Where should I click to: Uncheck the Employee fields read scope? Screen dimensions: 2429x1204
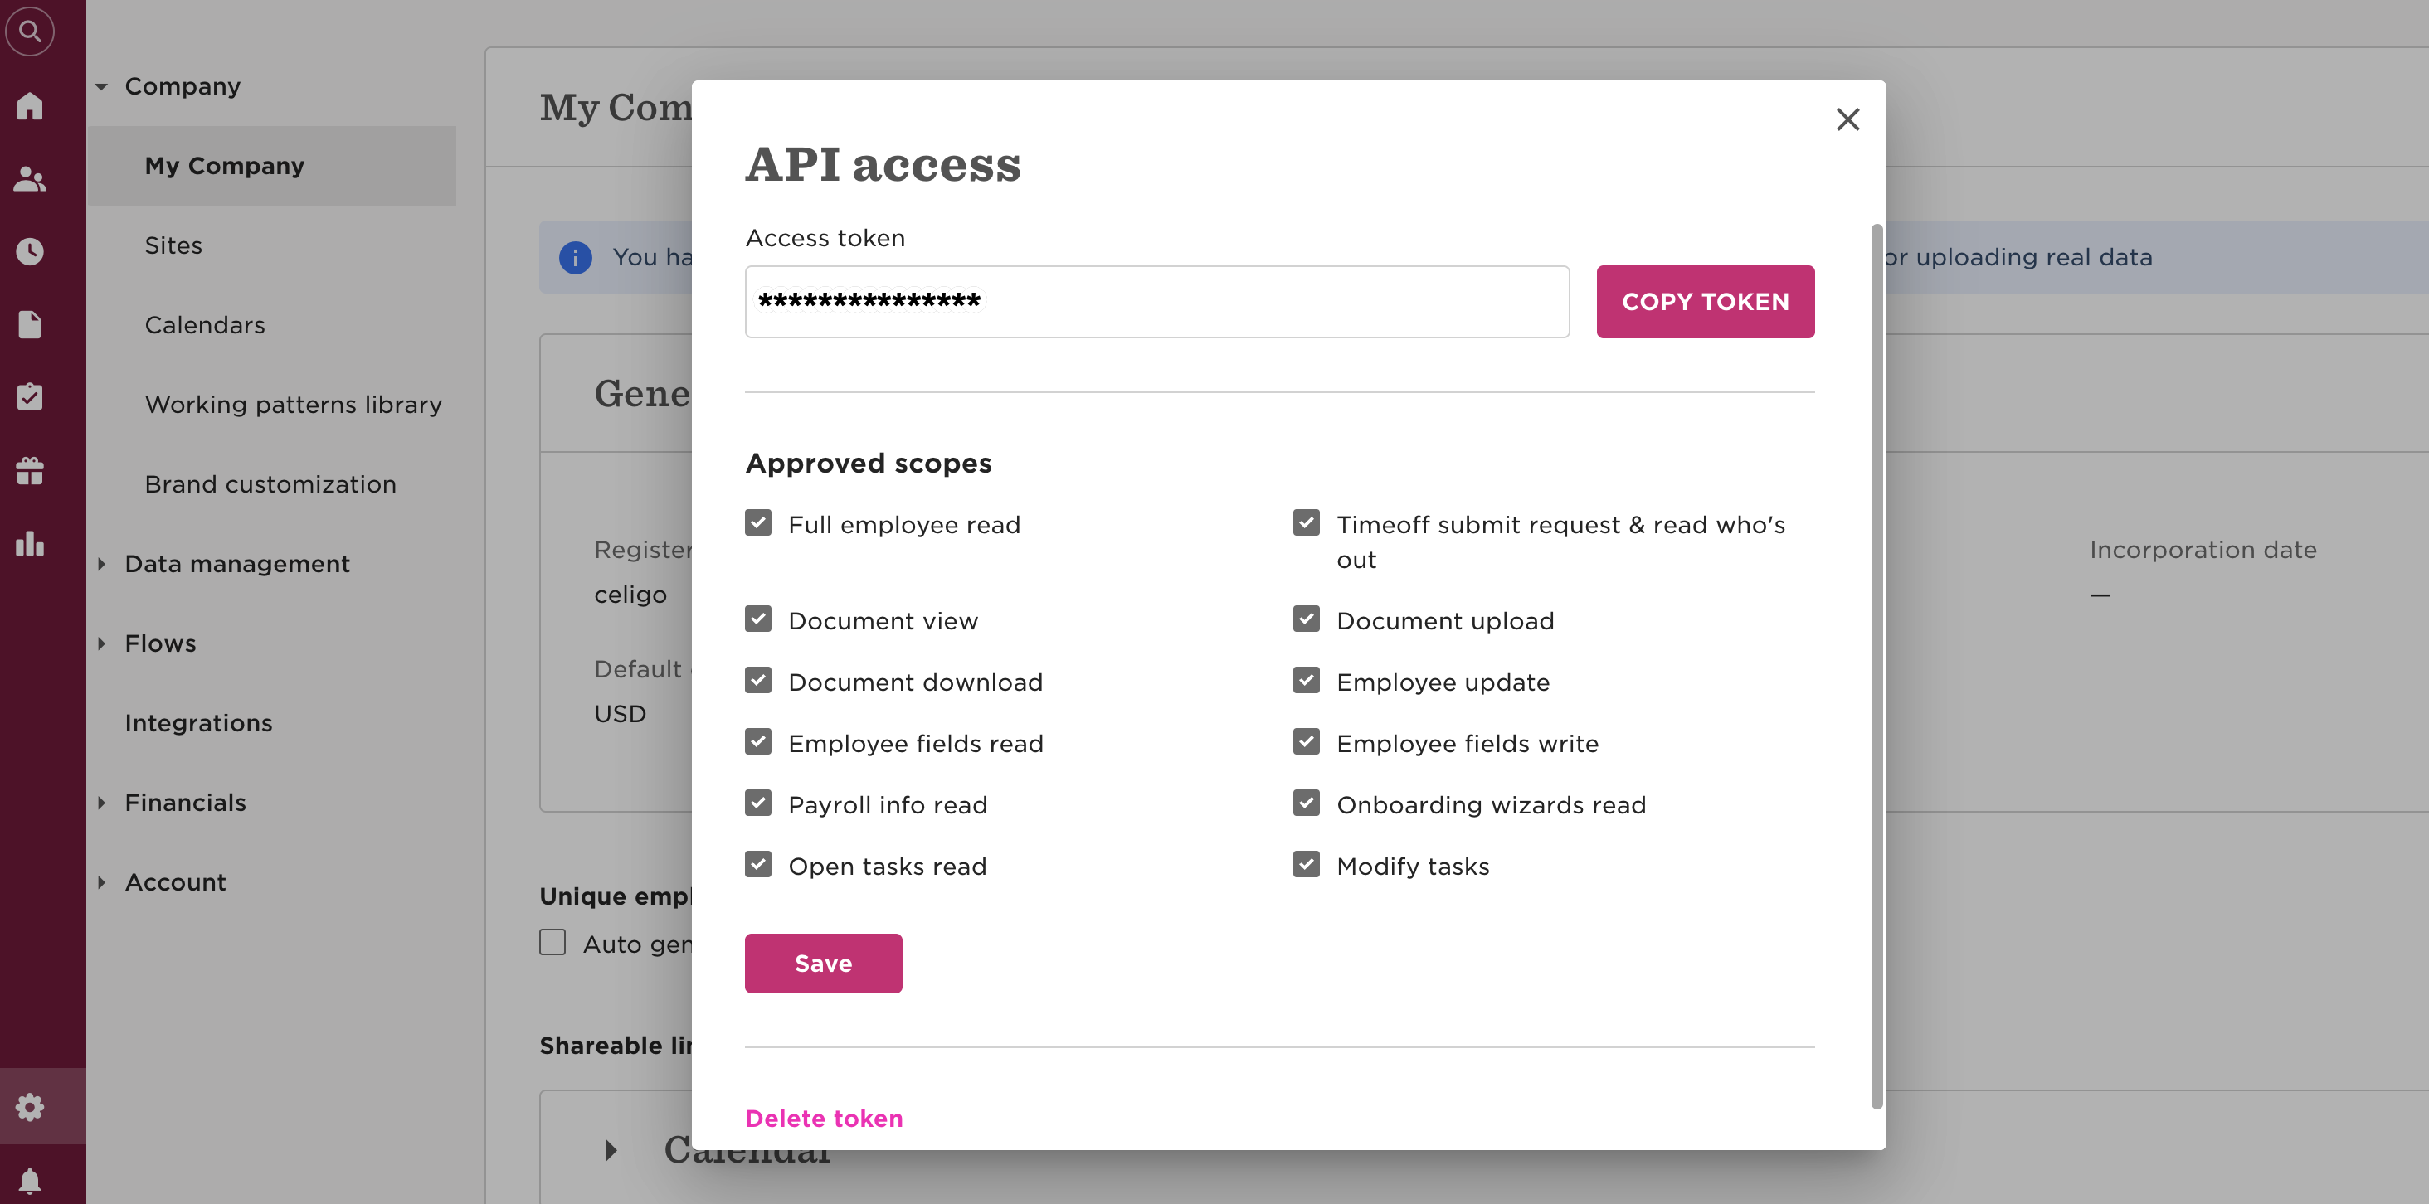[758, 741]
